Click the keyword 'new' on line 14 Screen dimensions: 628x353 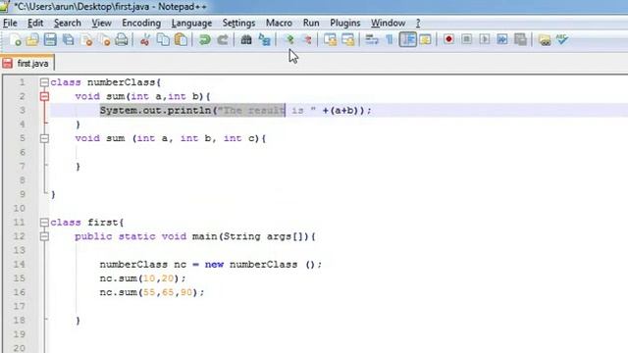214,265
